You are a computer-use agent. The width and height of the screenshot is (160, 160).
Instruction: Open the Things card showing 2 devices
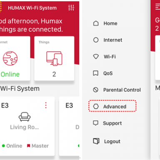pos(54,58)
